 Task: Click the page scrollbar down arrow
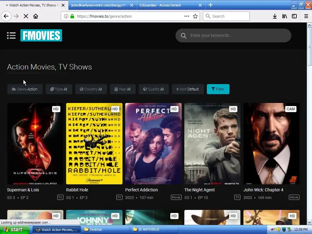click(x=309, y=222)
